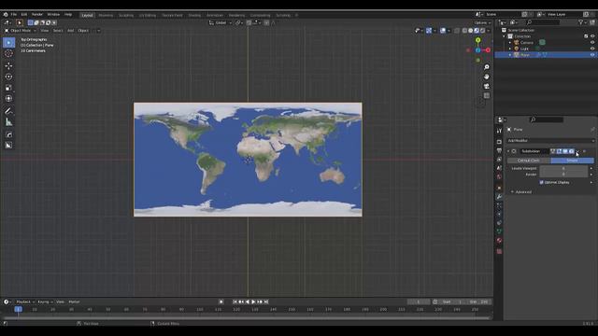The height and width of the screenshot is (336, 598).
Task: Toggle Light visibility eye in outliner
Action: 592,49
